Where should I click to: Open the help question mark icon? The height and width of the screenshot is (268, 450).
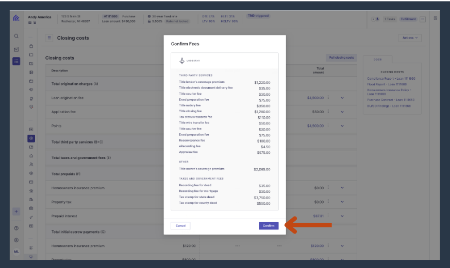click(x=16, y=228)
